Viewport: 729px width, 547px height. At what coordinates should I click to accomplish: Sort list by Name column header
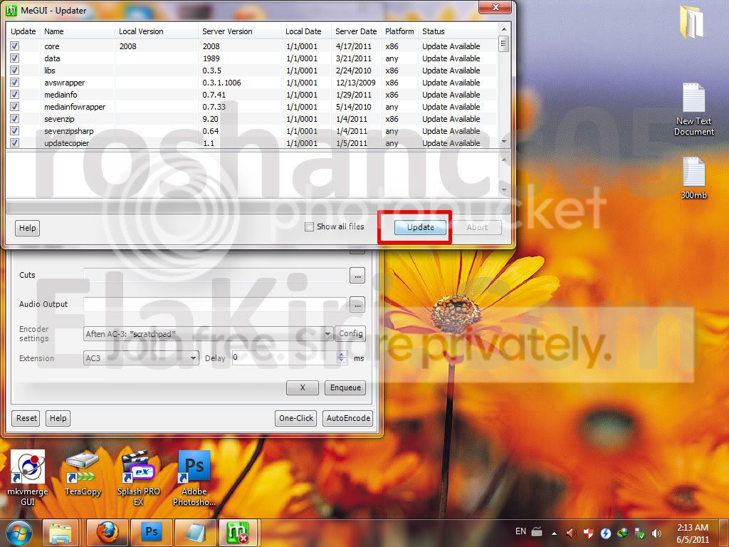coord(77,31)
